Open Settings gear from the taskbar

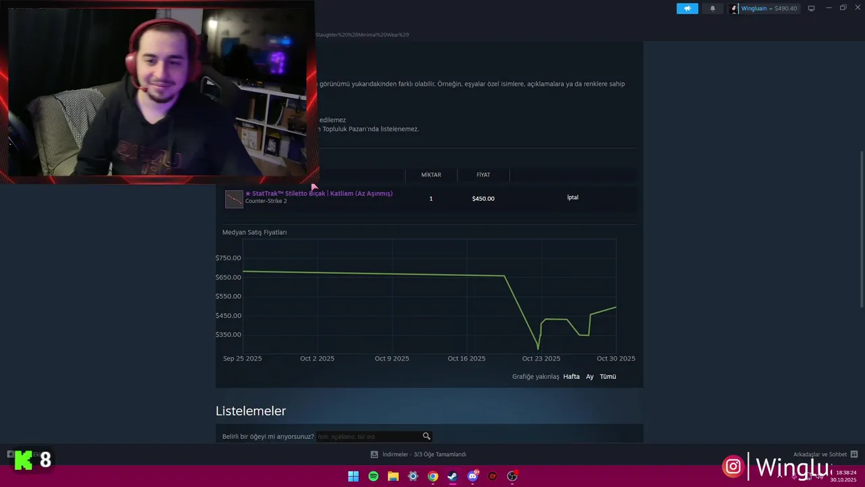click(x=413, y=476)
